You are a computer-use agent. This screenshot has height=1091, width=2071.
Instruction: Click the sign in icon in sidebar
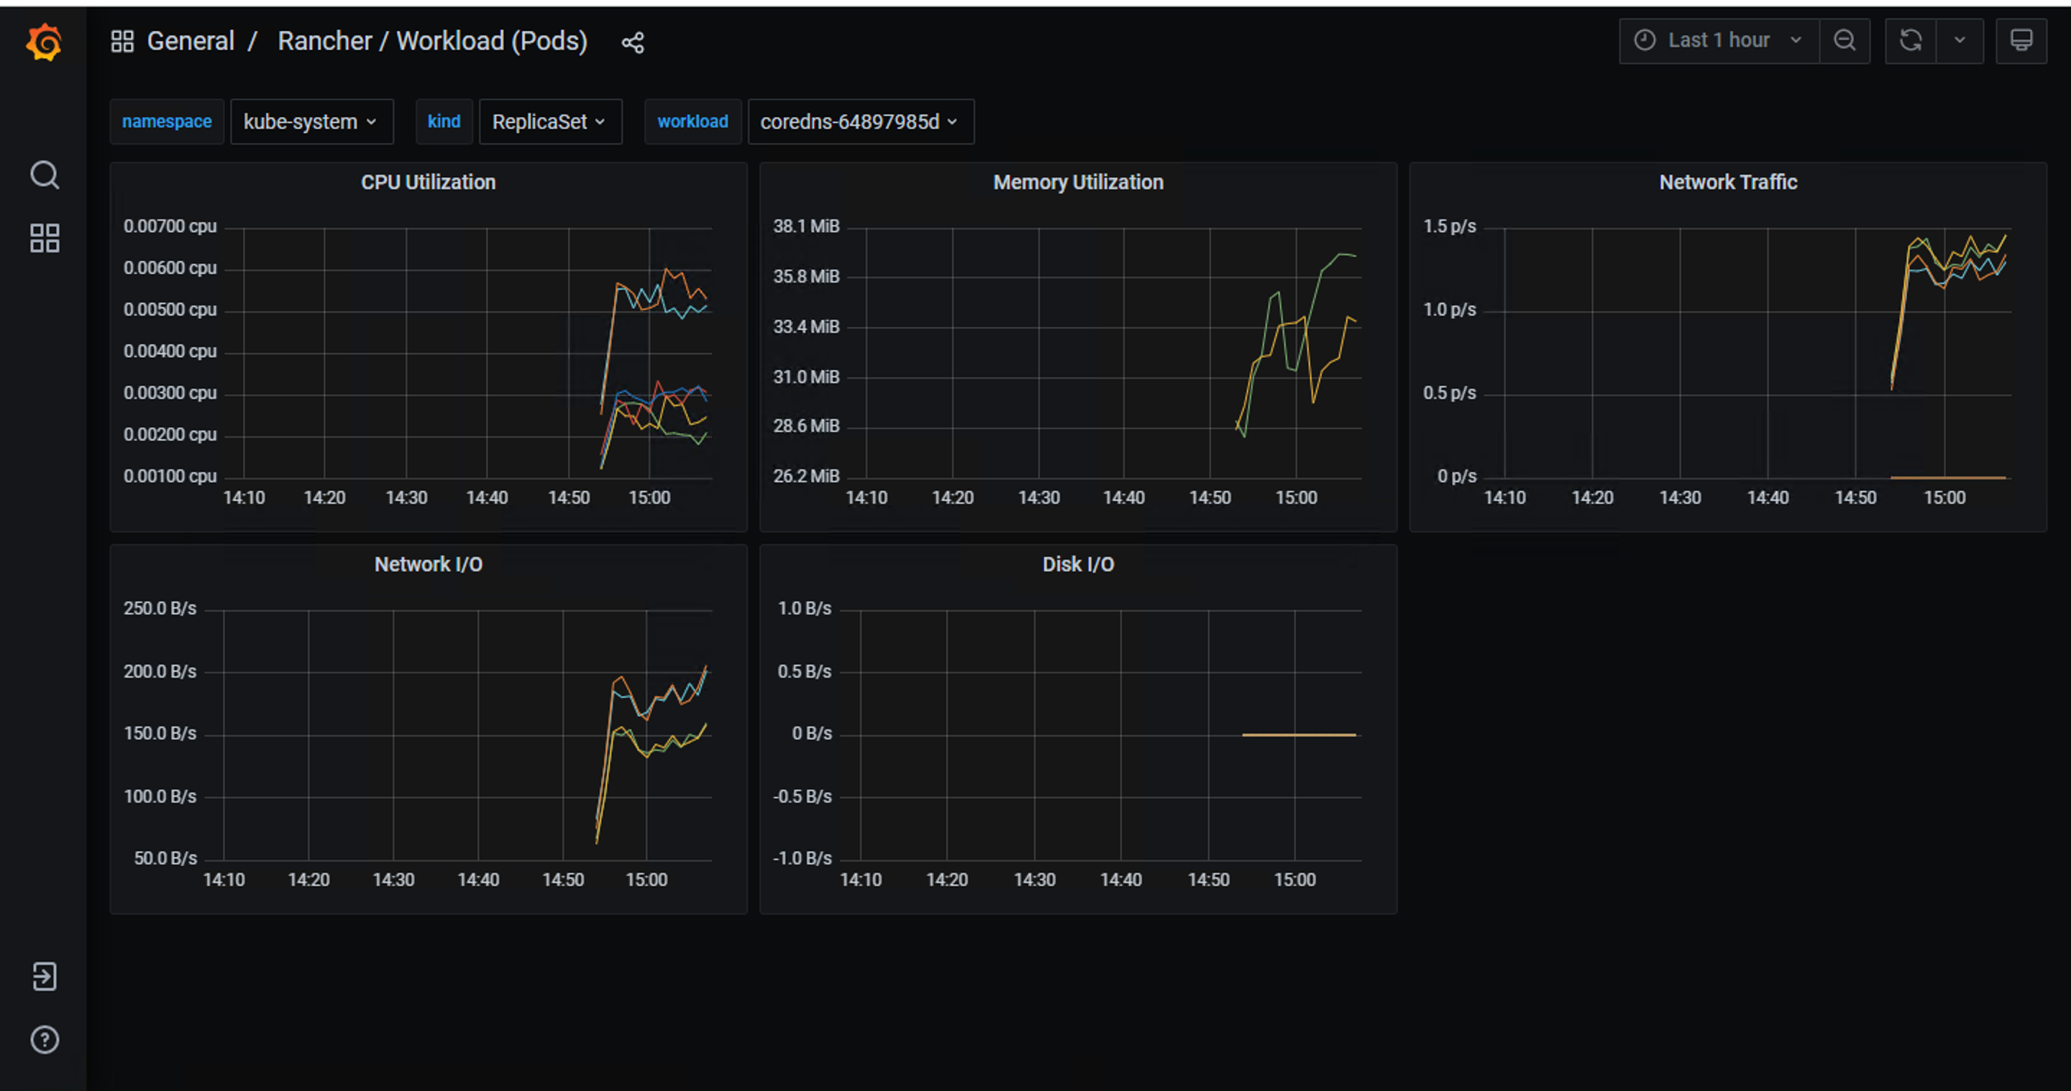click(44, 976)
